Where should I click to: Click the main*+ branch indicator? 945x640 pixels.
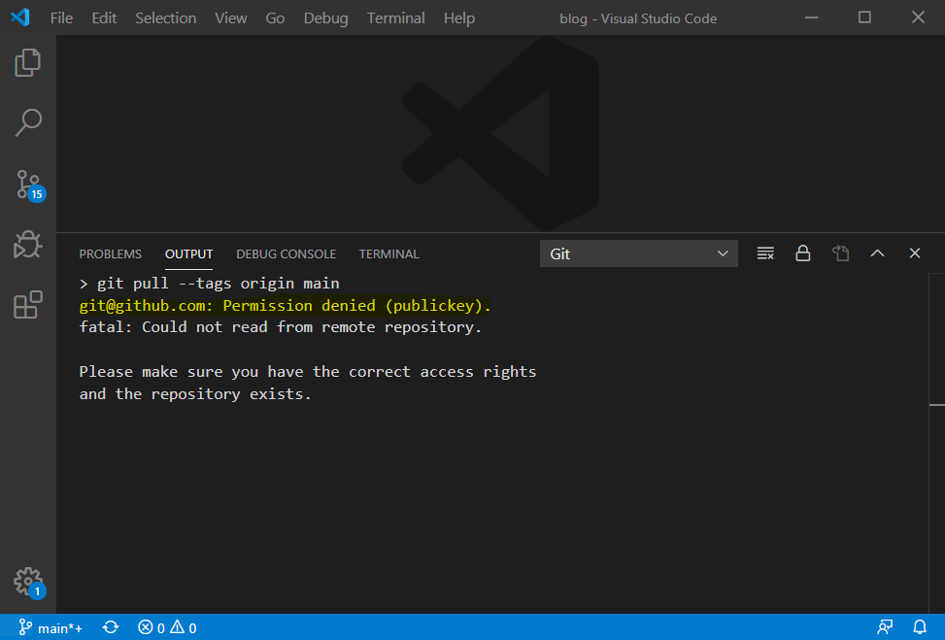pos(51,628)
